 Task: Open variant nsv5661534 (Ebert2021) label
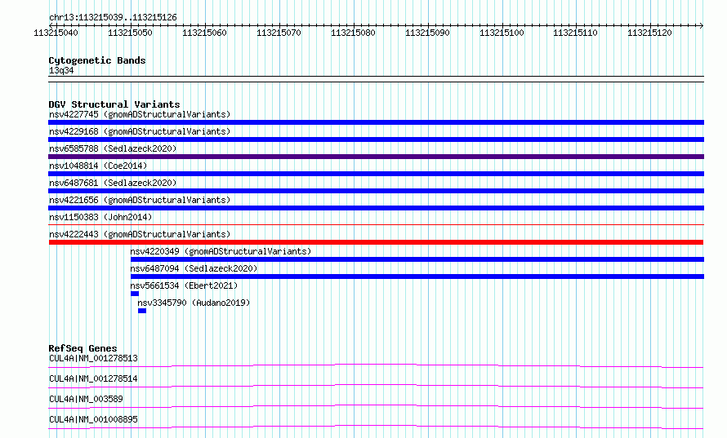pos(184,285)
